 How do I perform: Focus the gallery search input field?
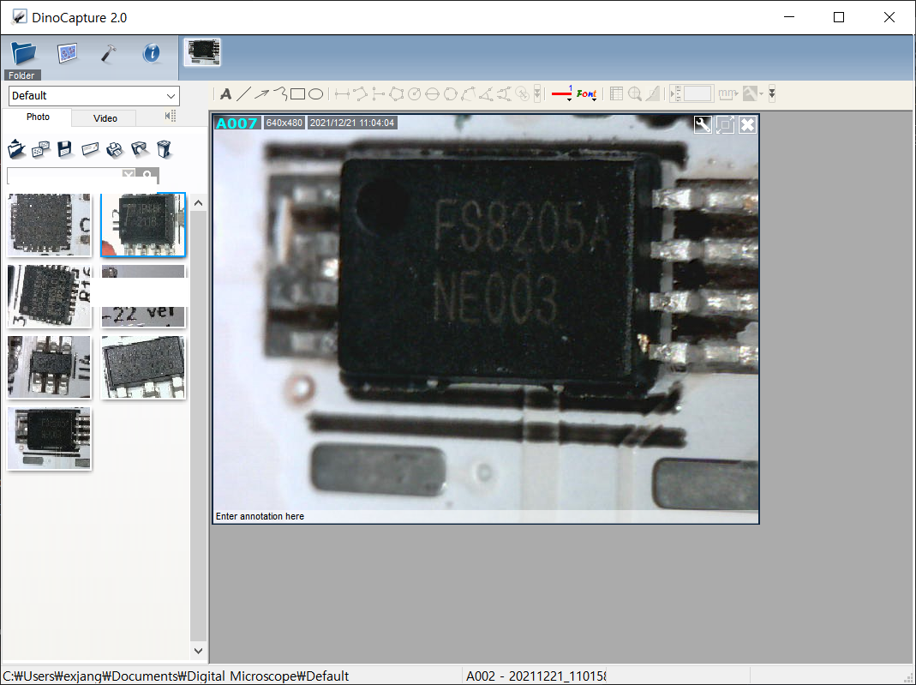coord(64,176)
